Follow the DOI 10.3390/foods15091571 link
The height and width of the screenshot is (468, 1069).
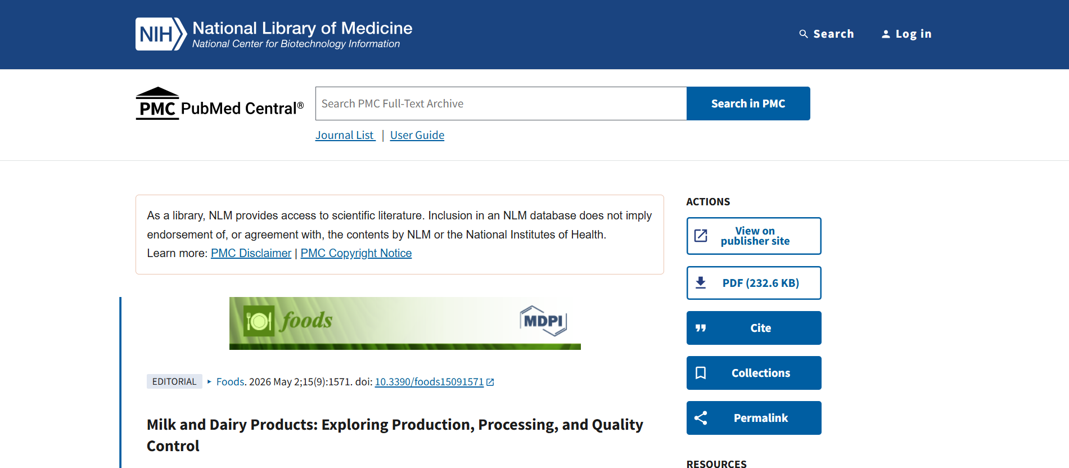click(x=429, y=382)
